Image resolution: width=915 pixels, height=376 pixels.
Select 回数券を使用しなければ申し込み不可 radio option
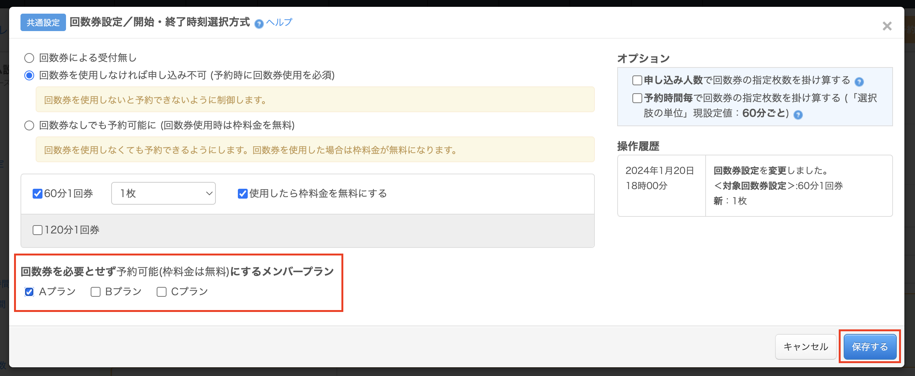click(29, 75)
